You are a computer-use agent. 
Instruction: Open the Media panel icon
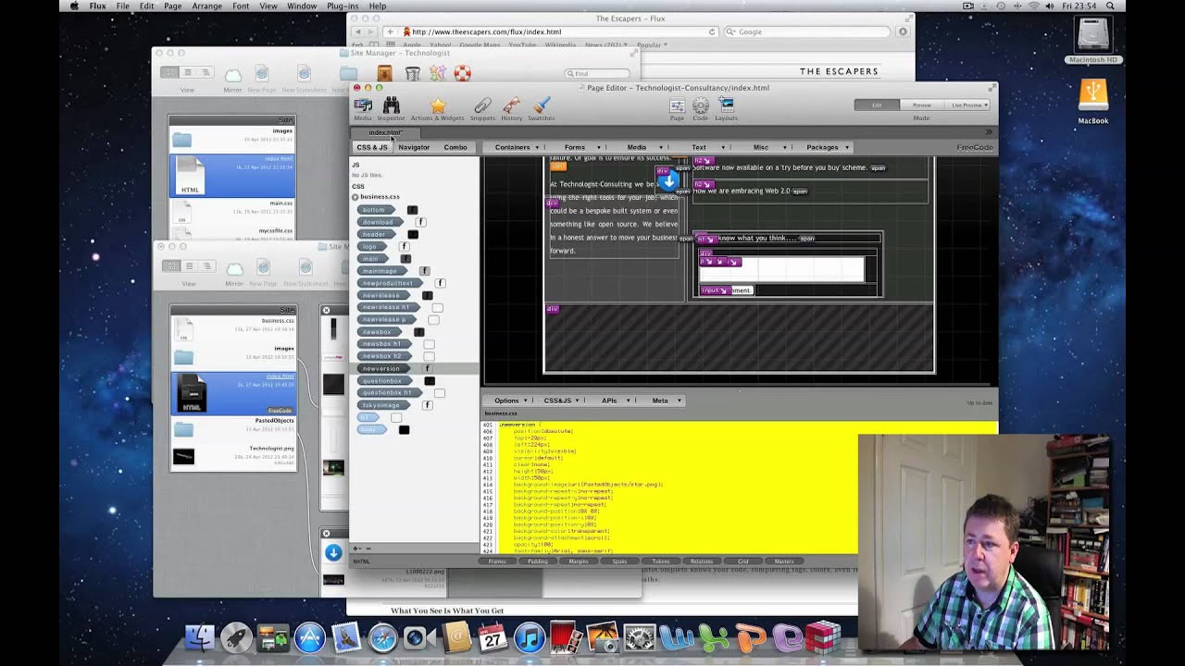point(362,105)
